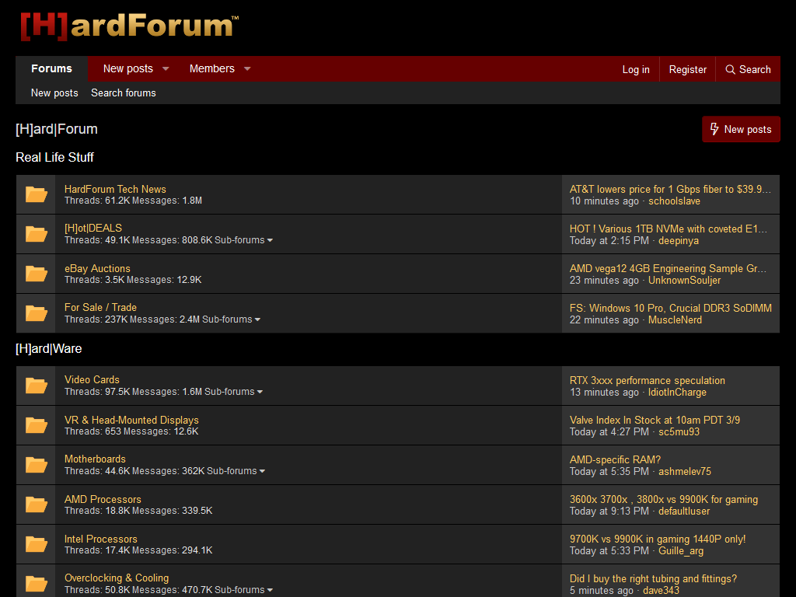Open the [H]ard|Ware category heading
Screen dimensions: 796x597
coord(49,349)
